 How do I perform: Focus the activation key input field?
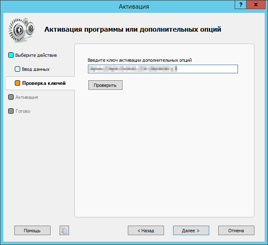[163, 69]
